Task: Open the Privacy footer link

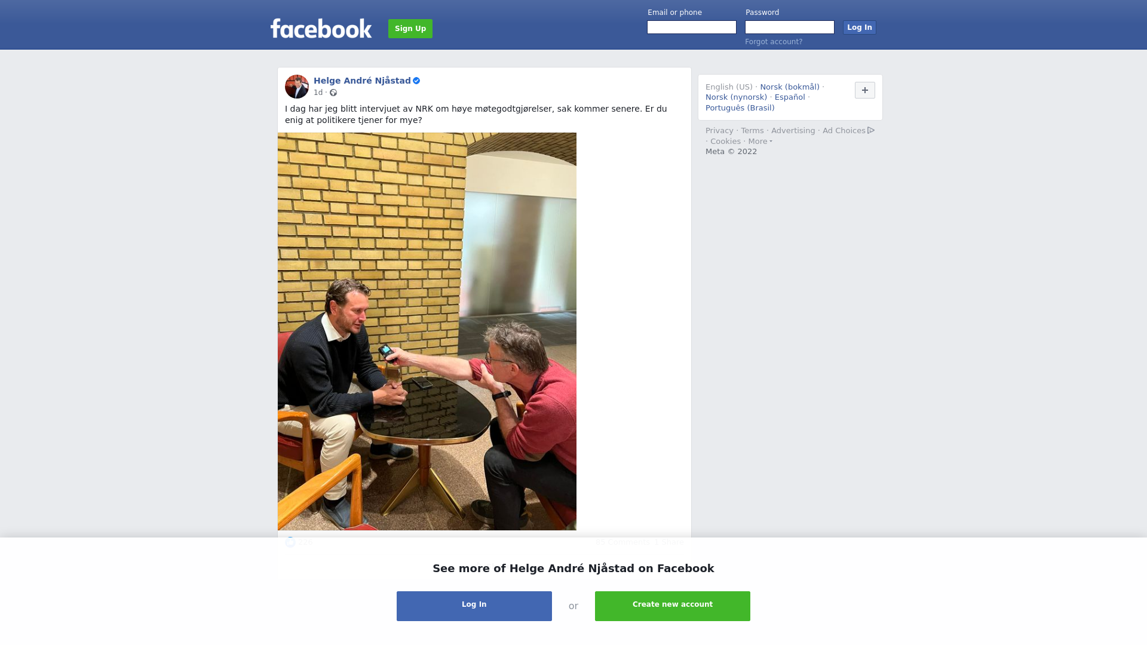Action: click(x=719, y=131)
